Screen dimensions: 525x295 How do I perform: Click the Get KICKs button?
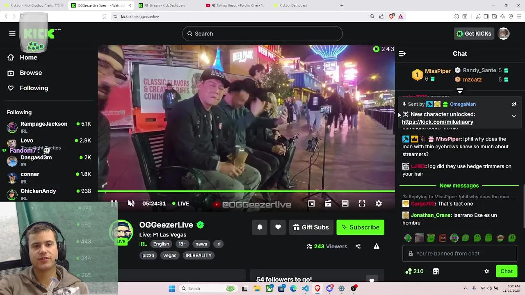click(474, 34)
